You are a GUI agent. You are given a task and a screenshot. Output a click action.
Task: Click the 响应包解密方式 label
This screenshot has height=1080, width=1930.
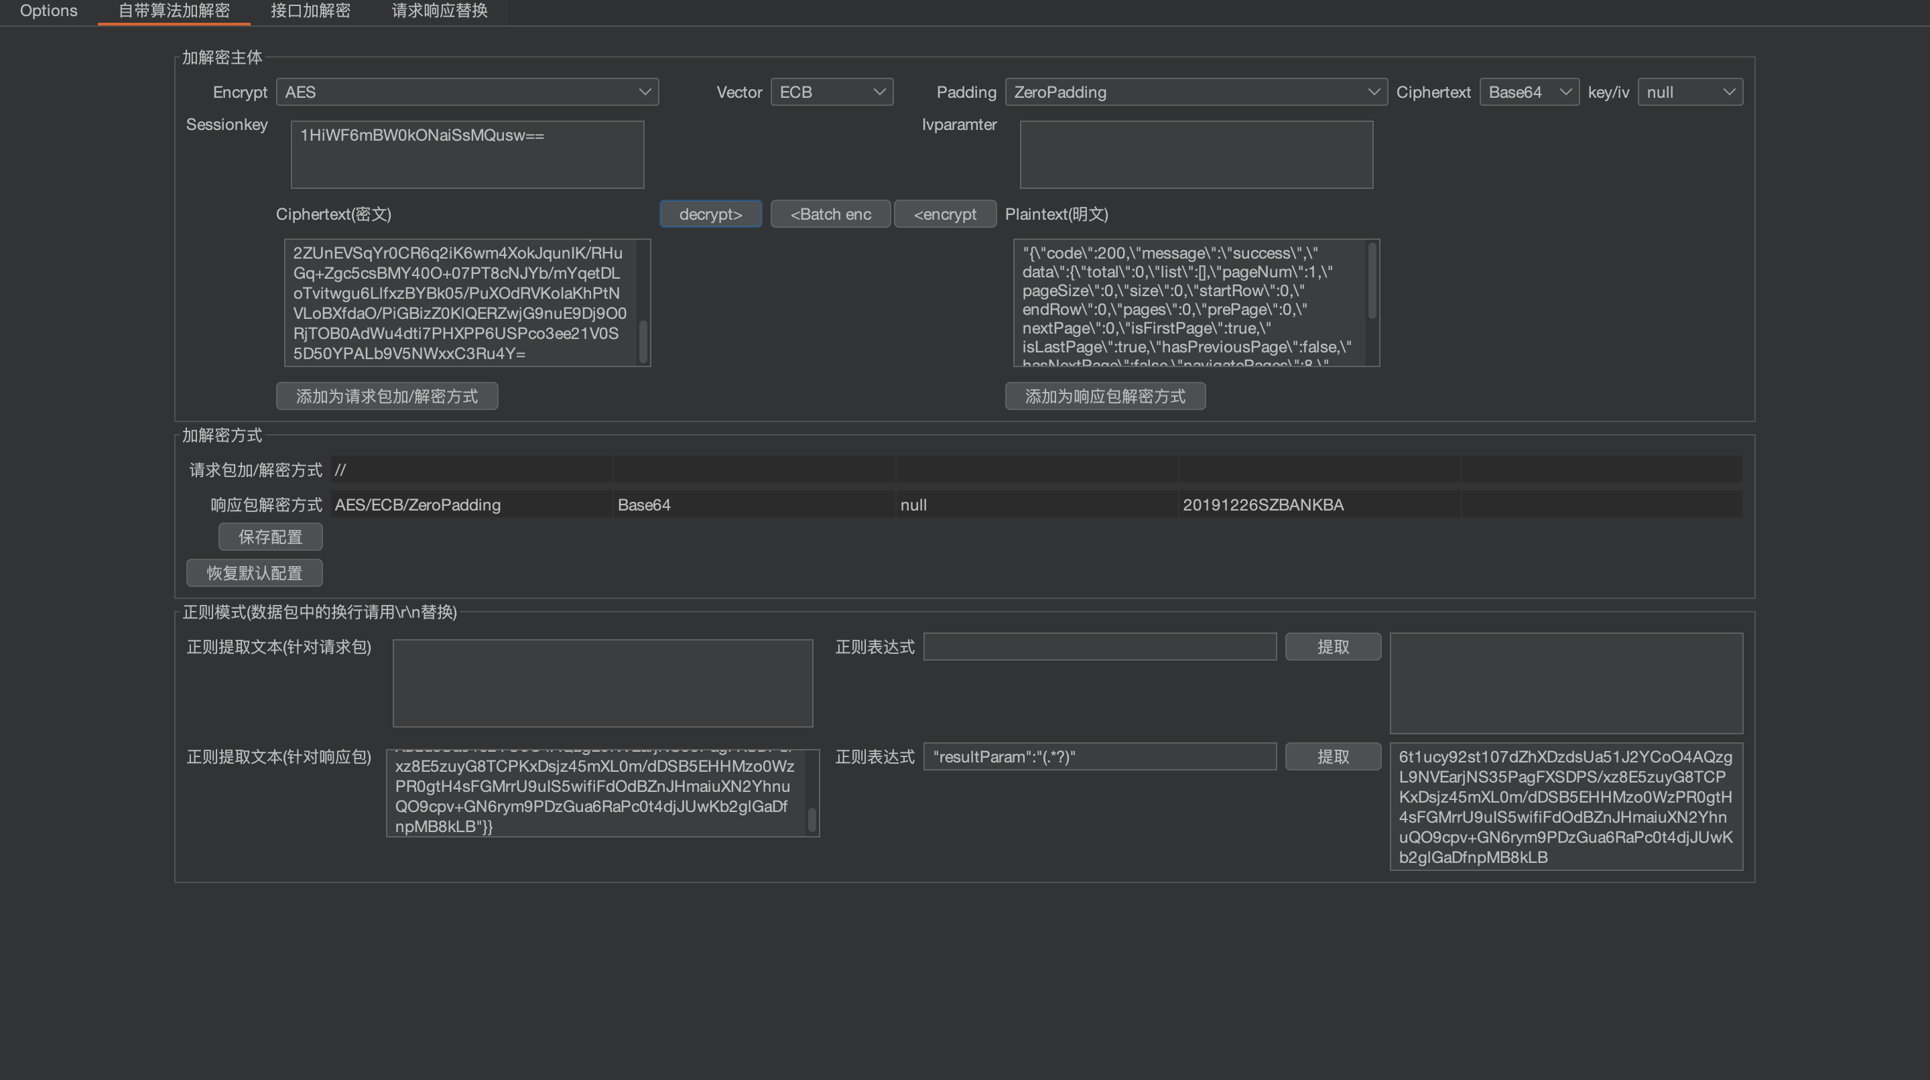coord(266,504)
